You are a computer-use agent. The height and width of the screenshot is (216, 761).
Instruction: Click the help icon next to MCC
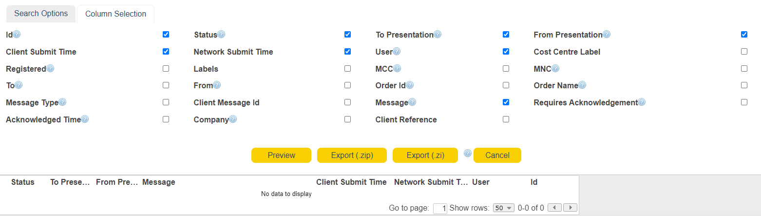[397, 69]
